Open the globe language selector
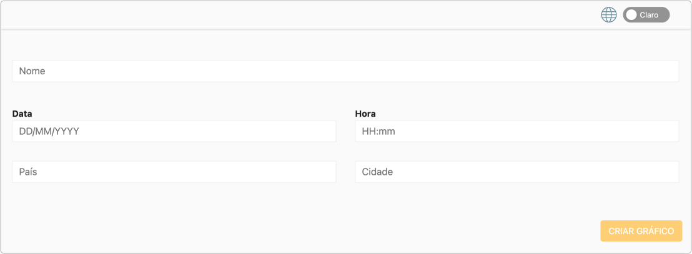 point(609,15)
